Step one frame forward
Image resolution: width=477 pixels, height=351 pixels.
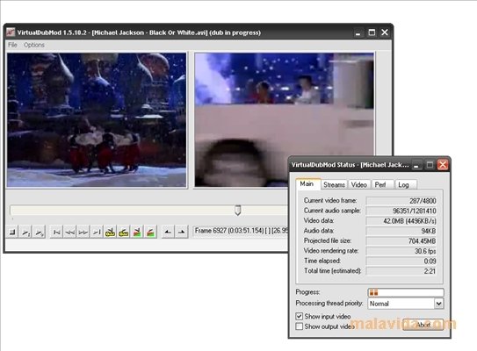83,232
